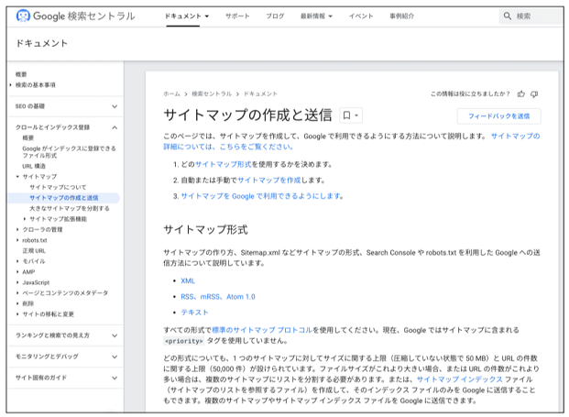Open 正規 URL in the sidebar
The width and height of the screenshot is (569, 417).
click(34, 251)
